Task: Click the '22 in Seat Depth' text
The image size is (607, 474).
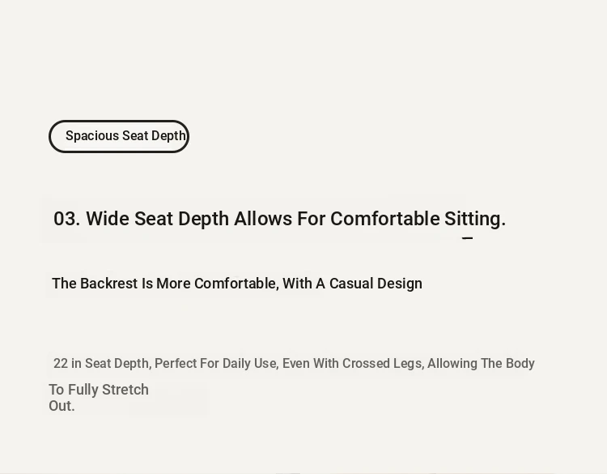Action: pos(101,364)
